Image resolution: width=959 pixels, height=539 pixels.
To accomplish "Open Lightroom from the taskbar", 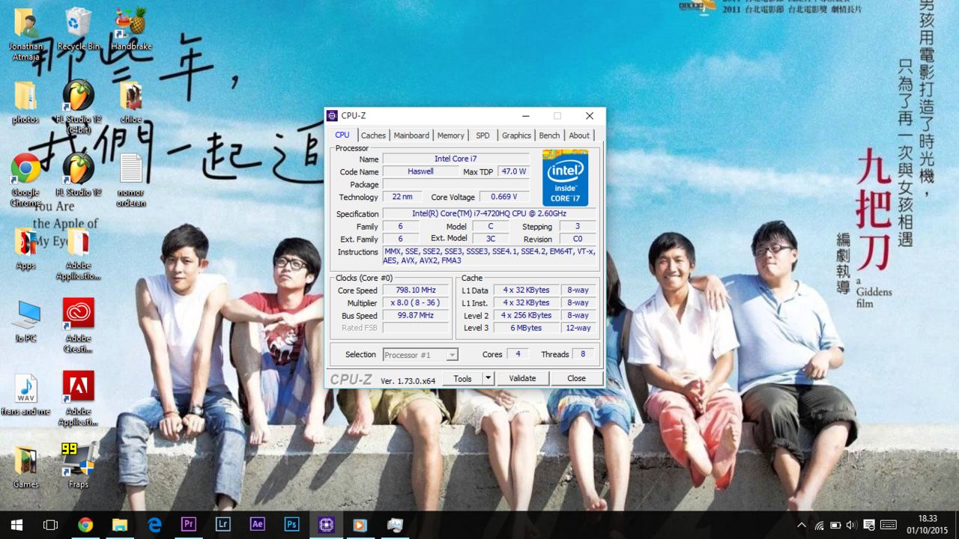I will pyautogui.click(x=223, y=525).
